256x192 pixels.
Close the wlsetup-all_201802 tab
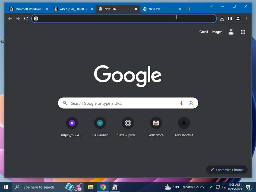(x=92, y=9)
